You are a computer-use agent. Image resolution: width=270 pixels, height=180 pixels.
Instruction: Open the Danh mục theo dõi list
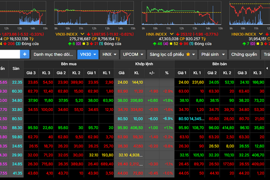(x=53, y=54)
